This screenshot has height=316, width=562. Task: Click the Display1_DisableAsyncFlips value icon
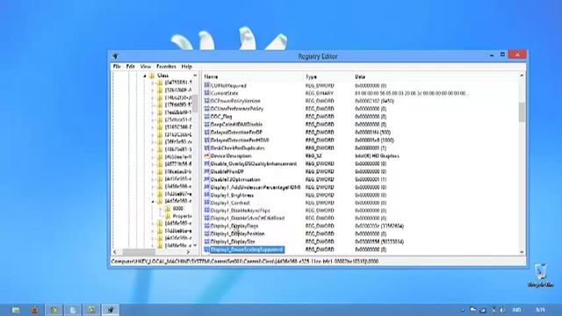tap(207, 211)
